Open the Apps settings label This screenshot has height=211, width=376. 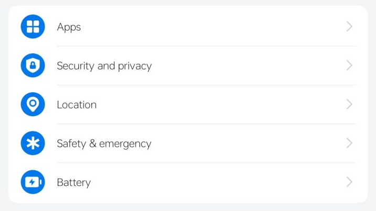69,27
